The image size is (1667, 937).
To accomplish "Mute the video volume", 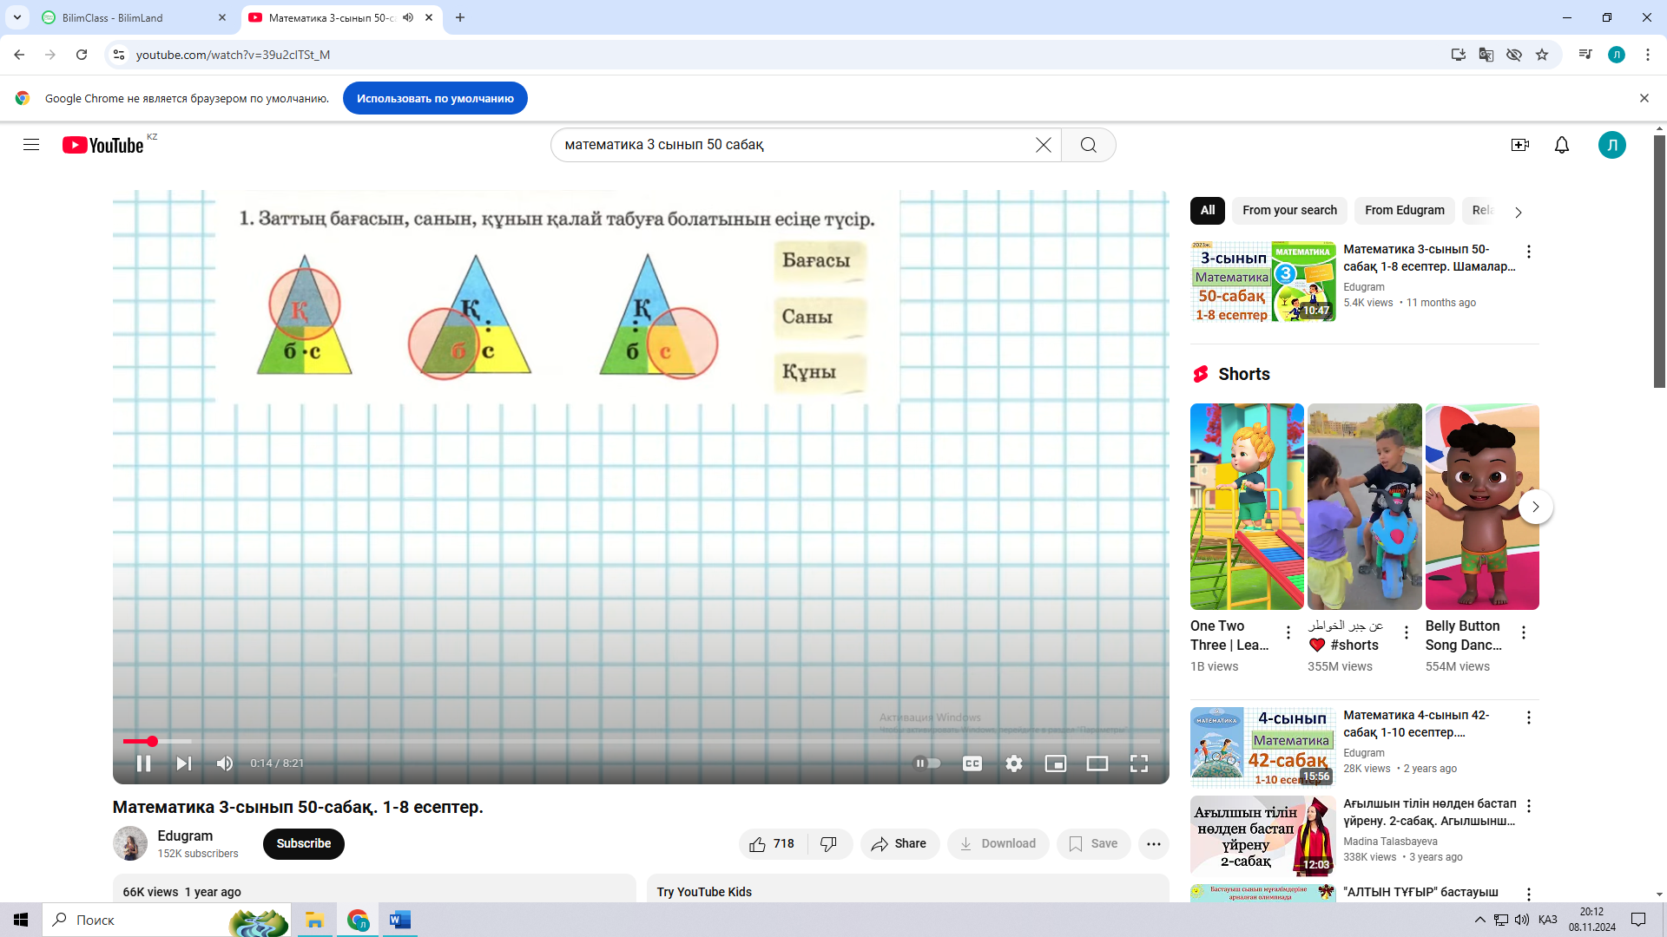I will [225, 763].
